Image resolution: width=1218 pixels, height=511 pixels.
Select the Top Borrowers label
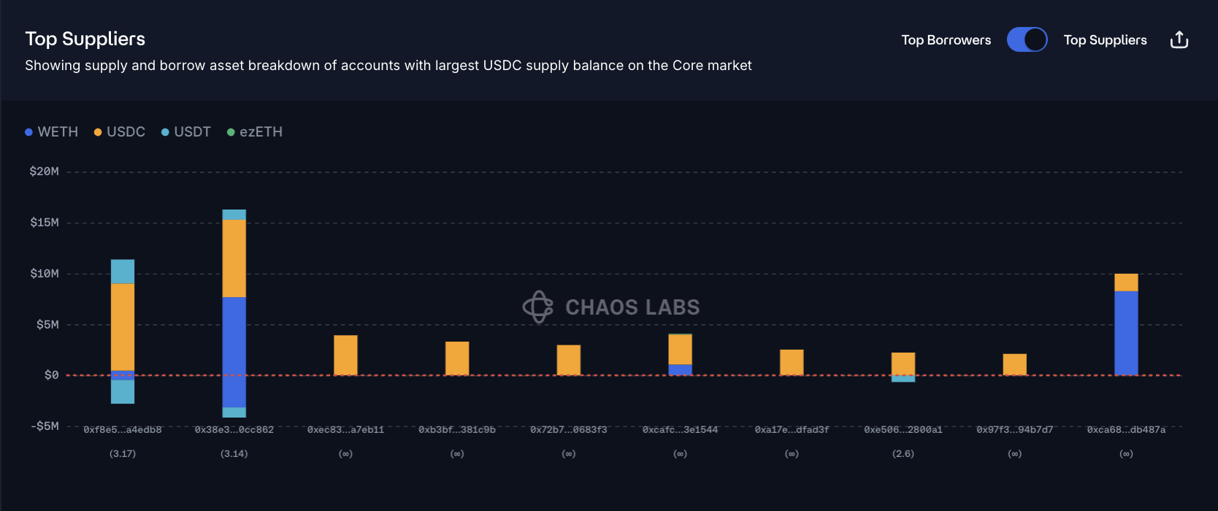pyautogui.click(x=946, y=40)
